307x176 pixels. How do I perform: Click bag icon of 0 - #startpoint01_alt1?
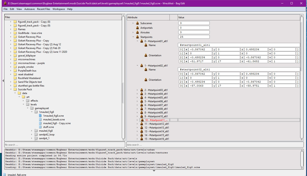142,41
